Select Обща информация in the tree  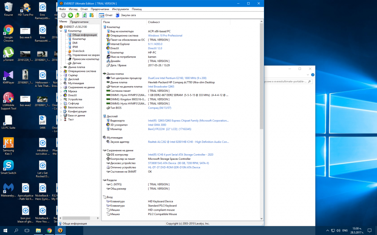coord(84,35)
